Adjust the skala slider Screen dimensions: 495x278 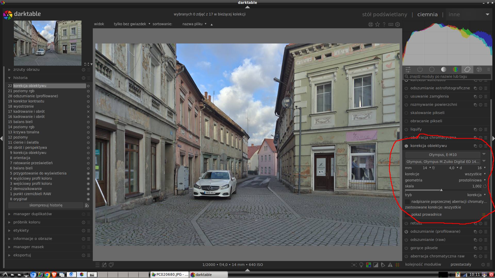pyautogui.click(x=441, y=190)
